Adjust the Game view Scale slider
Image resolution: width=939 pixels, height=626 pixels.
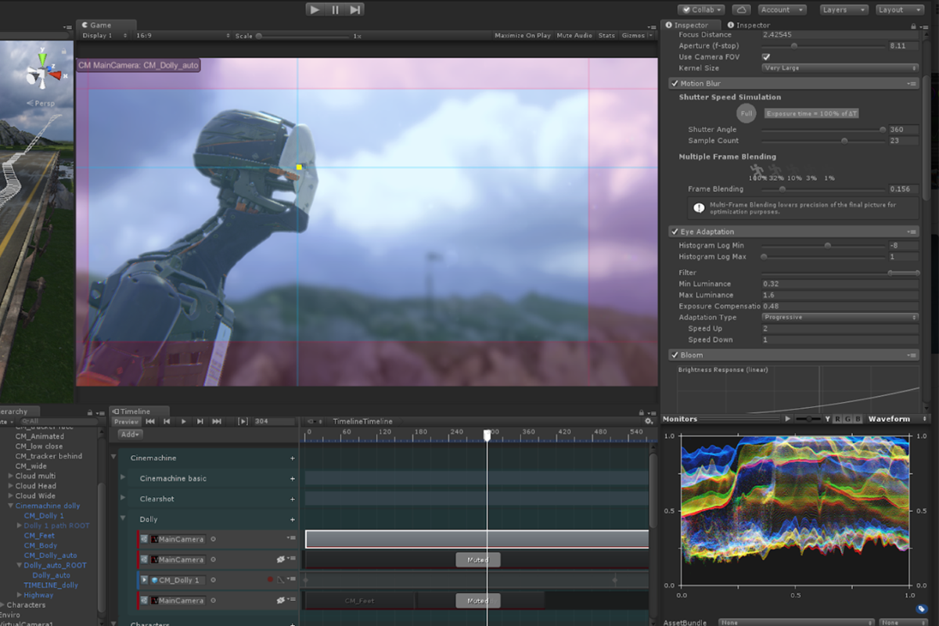(304, 35)
